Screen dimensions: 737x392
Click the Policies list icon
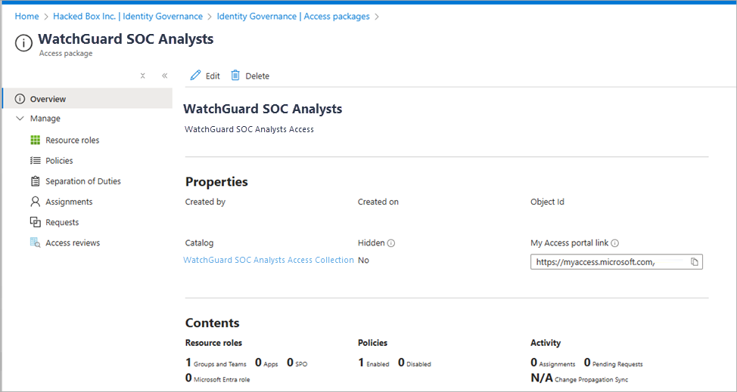coord(35,160)
